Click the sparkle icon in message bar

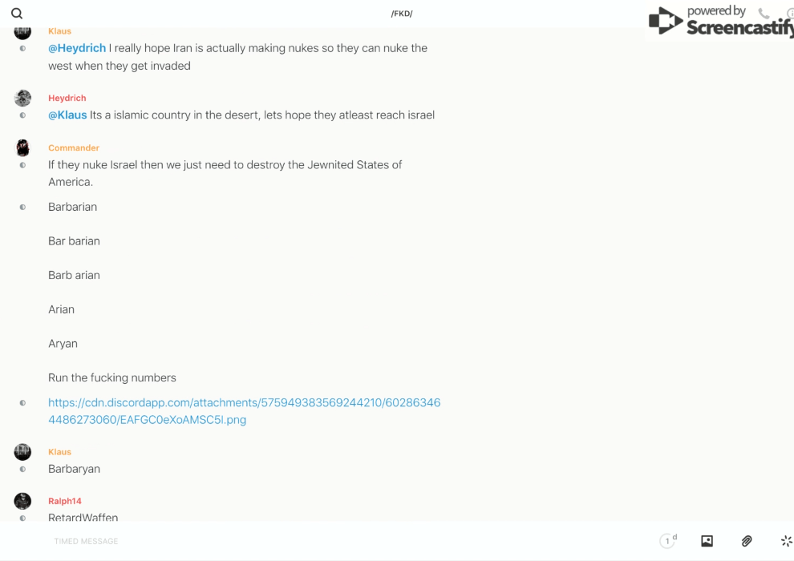point(787,541)
